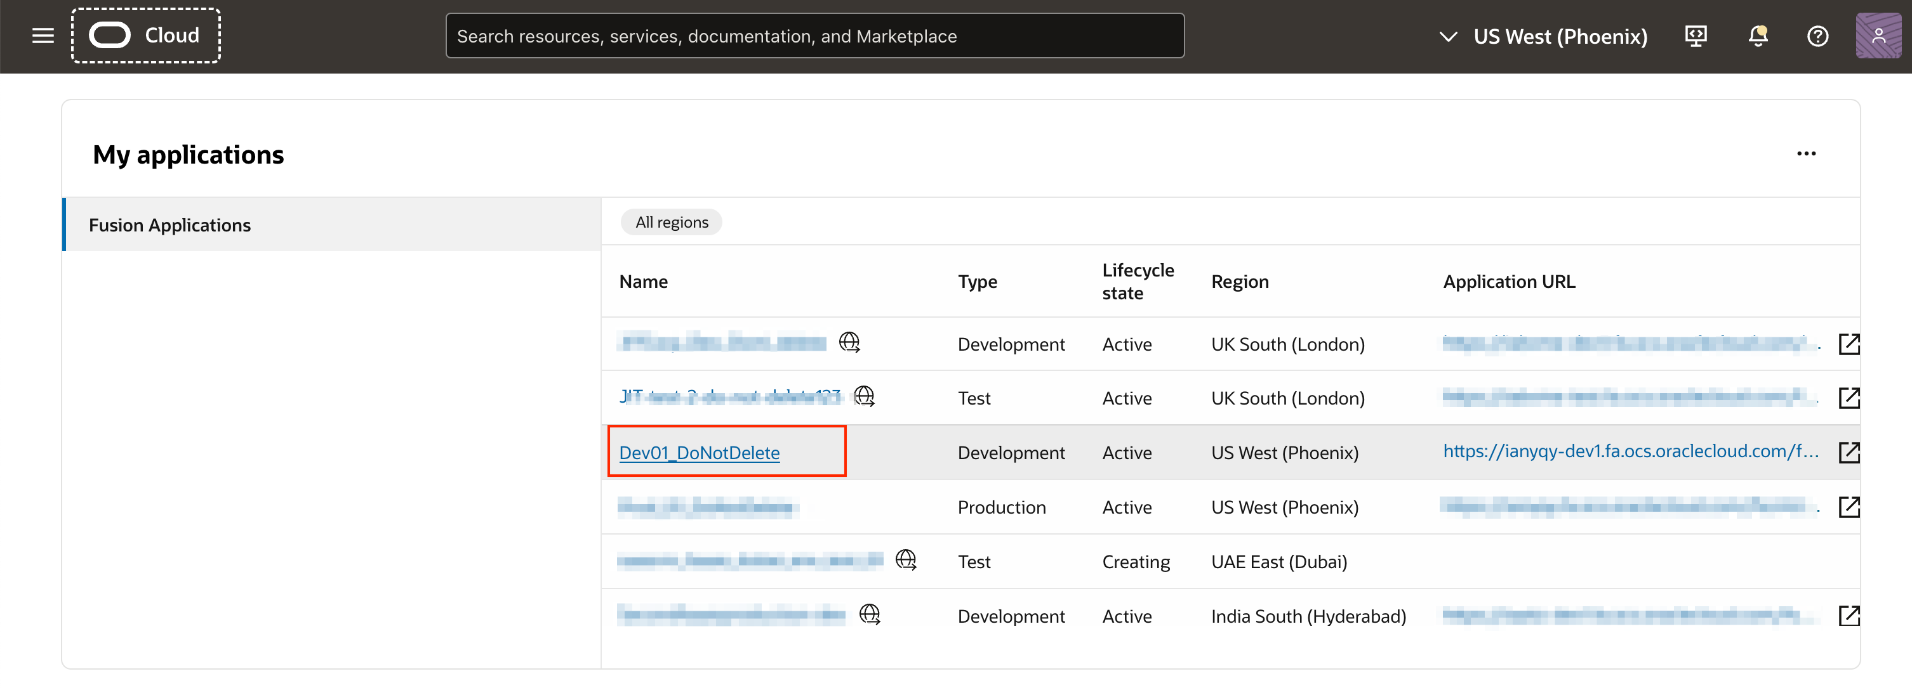Open the ianyqy-dev1 application URL

[x=1630, y=451]
